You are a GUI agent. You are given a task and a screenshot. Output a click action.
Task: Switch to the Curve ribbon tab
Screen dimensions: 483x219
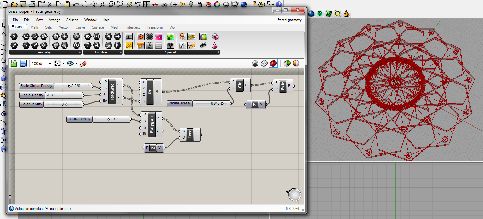coord(80,27)
